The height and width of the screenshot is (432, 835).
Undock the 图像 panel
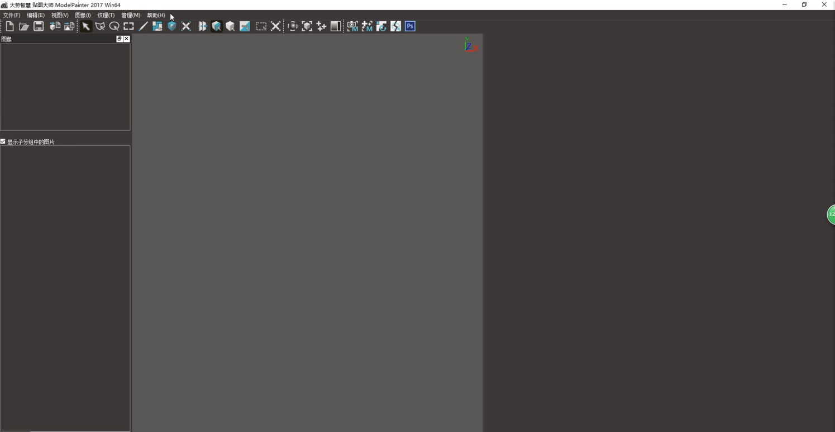[x=119, y=39]
